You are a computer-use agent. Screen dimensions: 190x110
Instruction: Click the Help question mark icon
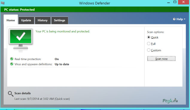(x=174, y=19)
